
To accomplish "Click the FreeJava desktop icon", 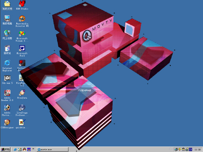I will 22,94.
